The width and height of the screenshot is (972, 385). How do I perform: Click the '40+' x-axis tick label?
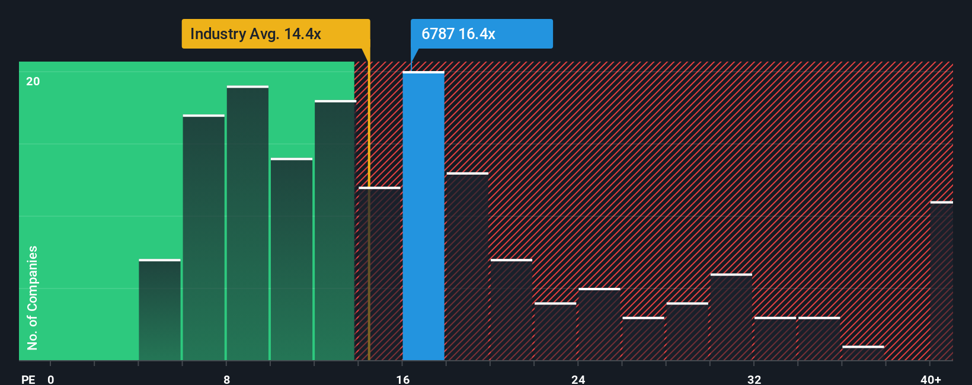pyautogui.click(x=931, y=379)
